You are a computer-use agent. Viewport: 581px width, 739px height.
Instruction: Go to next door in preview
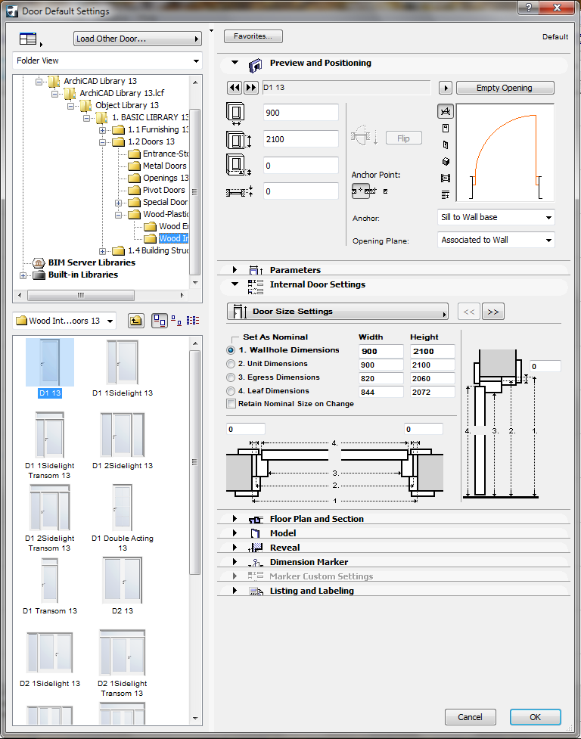point(251,88)
